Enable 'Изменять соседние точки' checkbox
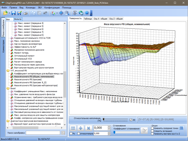Screen dimensions: 188x141 point(152,128)
